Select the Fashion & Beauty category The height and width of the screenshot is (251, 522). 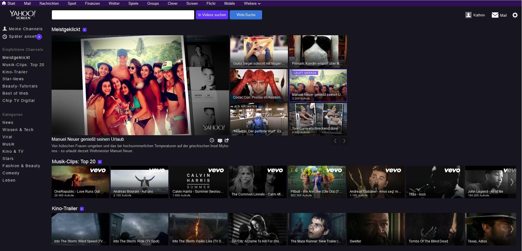pos(21,166)
